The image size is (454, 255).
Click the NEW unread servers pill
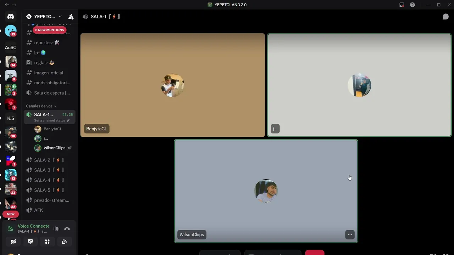11,214
